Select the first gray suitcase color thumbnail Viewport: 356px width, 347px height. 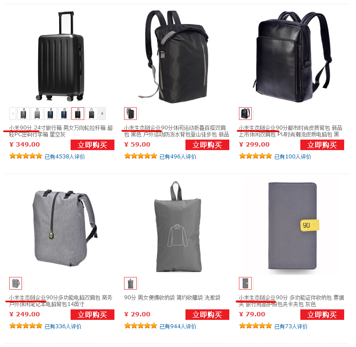tap(23, 113)
